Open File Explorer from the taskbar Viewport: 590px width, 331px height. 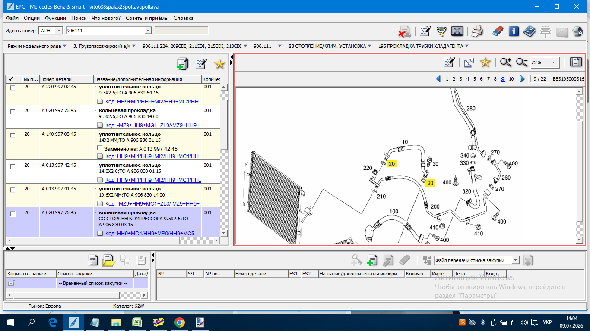[116, 322]
